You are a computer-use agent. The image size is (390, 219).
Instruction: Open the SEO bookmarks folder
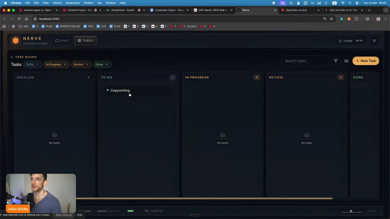click(23, 26)
